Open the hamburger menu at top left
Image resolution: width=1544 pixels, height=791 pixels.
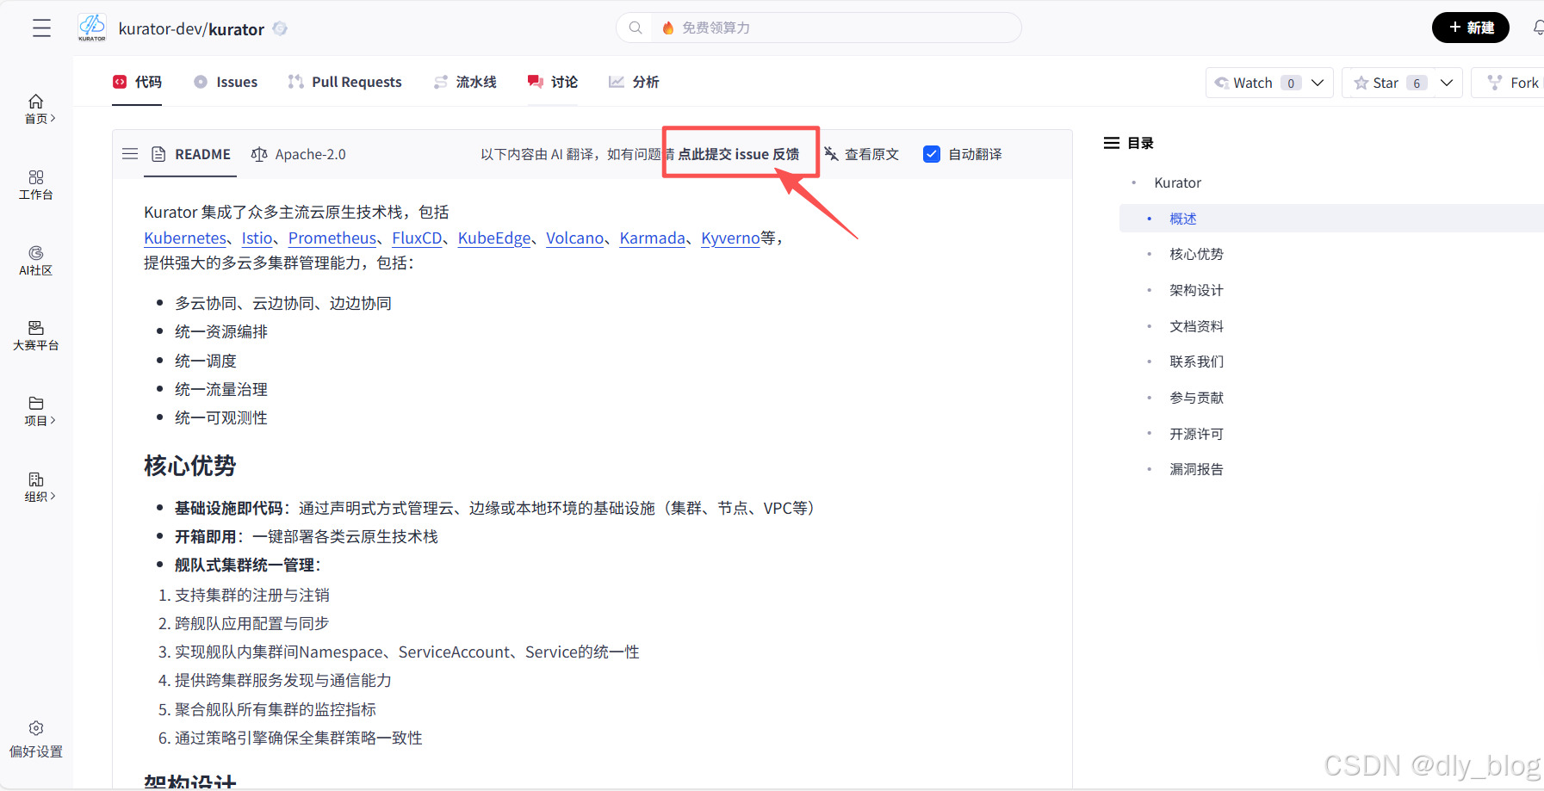41,28
